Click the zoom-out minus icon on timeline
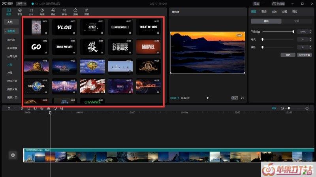Image resolution: width=316 pixels, height=177 pixels. pos(282,108)
